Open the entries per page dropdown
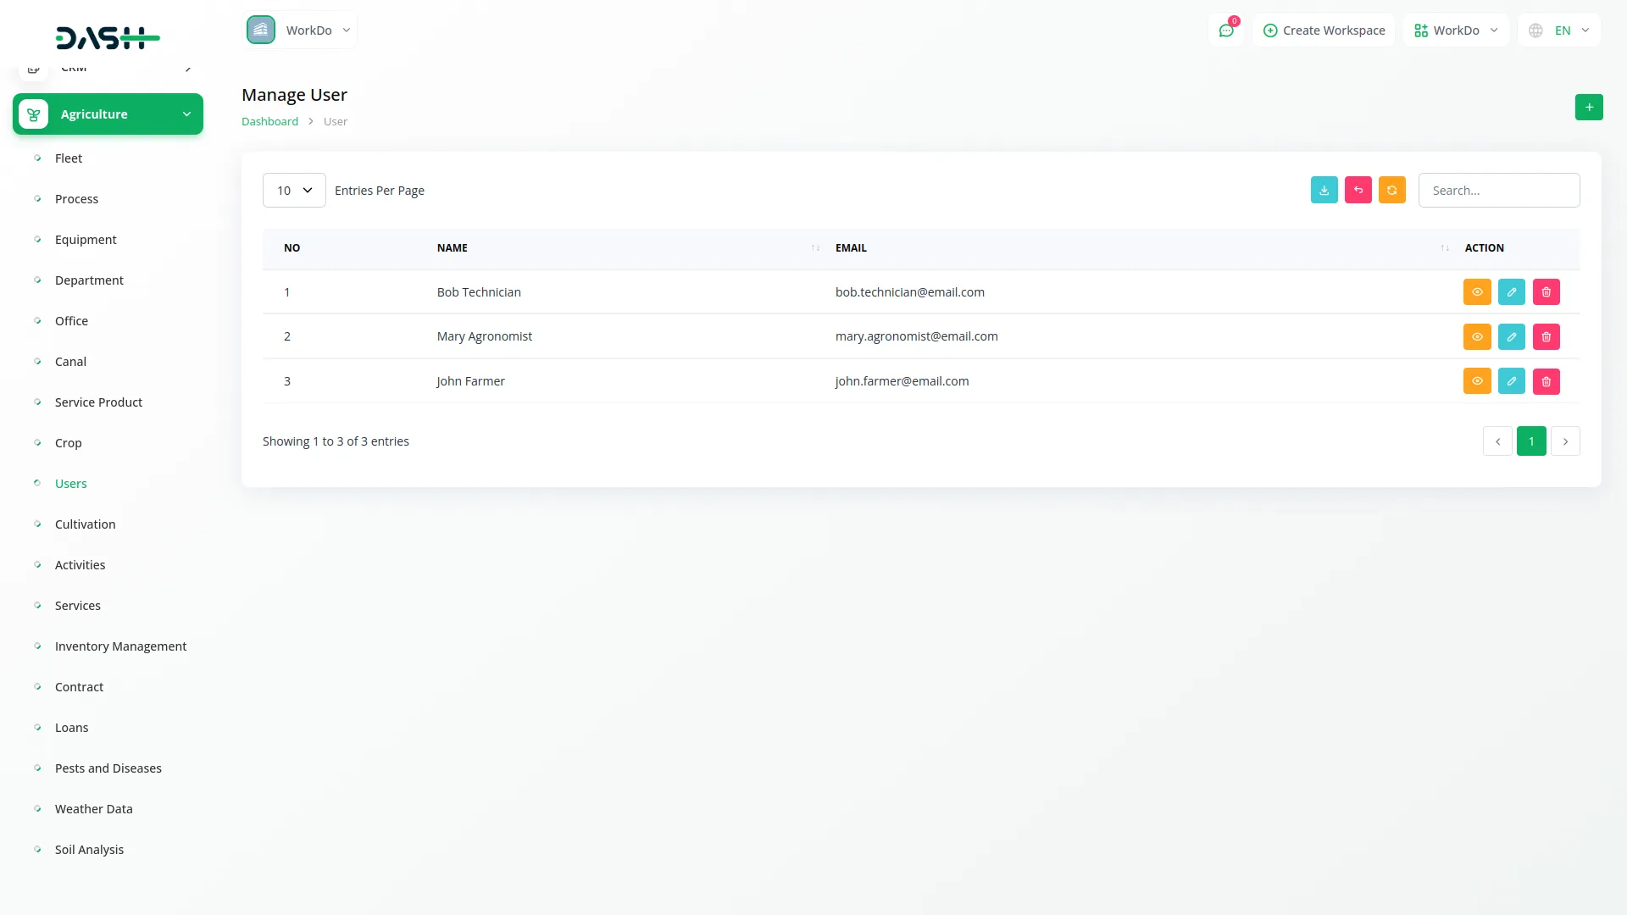The height and width of the screenshot is (915, 1627). tap(294, 191)
